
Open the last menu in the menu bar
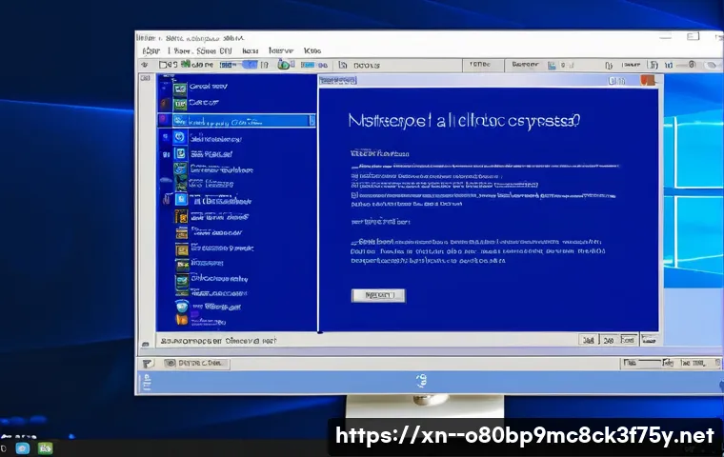tap(312, 50)
